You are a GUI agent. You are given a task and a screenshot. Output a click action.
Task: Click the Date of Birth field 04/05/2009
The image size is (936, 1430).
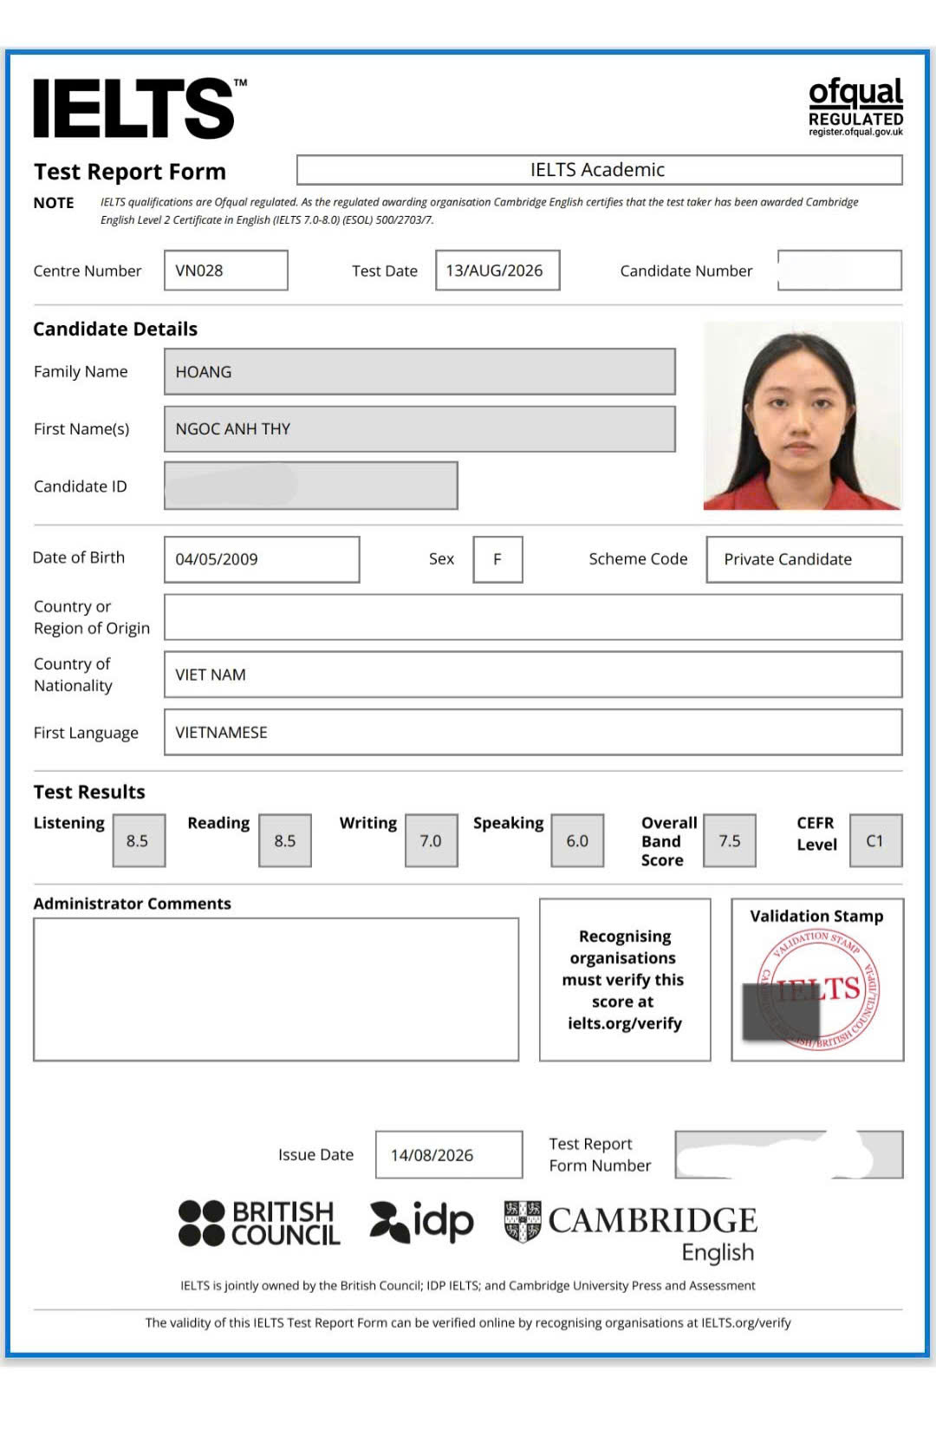(x=262, y=559)
